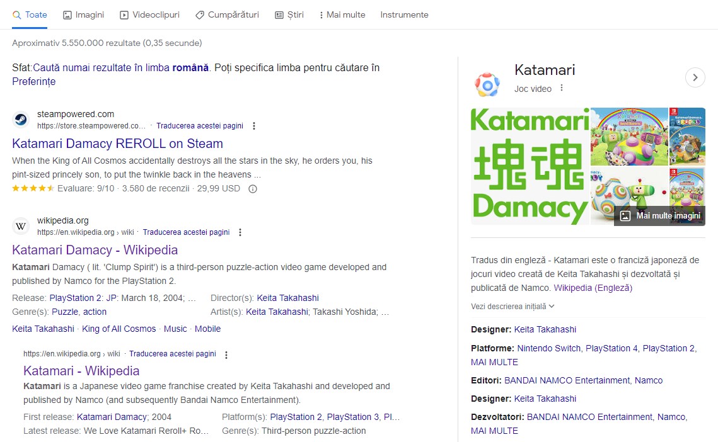Click the image icon in Mai multe imagini
This screenshot has height=442, width=718.
(x=625, y=216)
